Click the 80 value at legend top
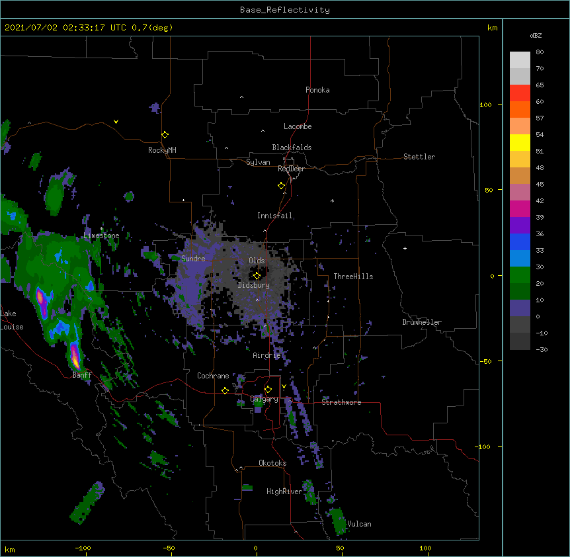The height and width of the screenshot is (557, 570). click(x=540, y=52)
